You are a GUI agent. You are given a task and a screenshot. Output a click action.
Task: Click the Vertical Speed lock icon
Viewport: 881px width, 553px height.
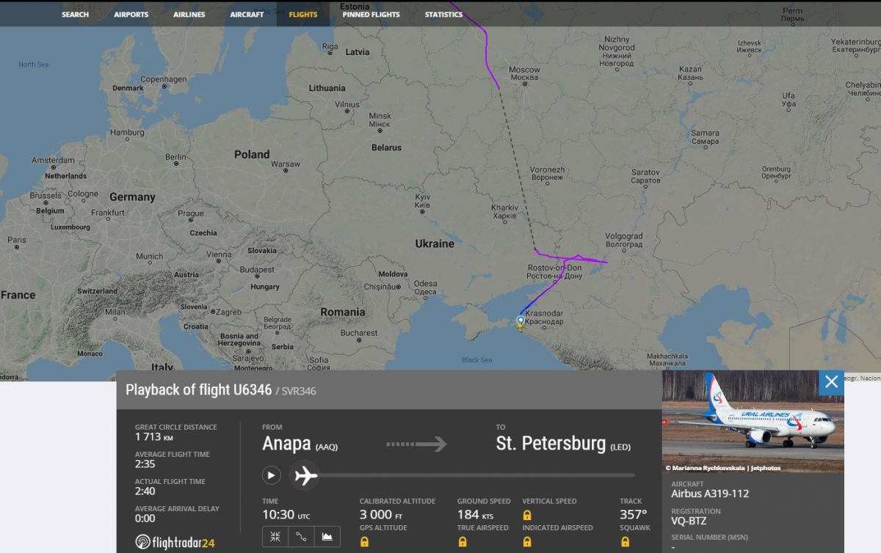point(527,515)
